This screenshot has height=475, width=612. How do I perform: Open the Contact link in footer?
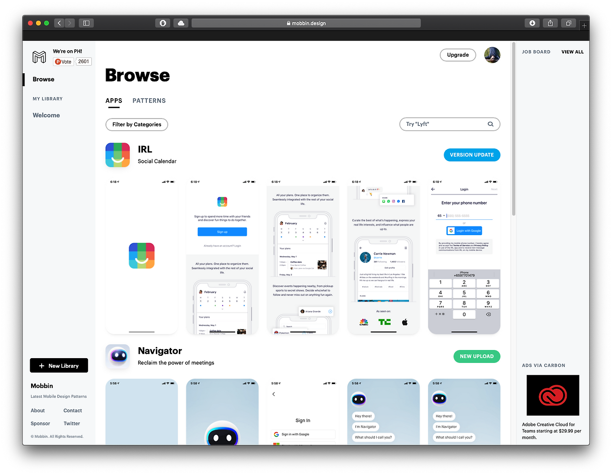(73, 411)
